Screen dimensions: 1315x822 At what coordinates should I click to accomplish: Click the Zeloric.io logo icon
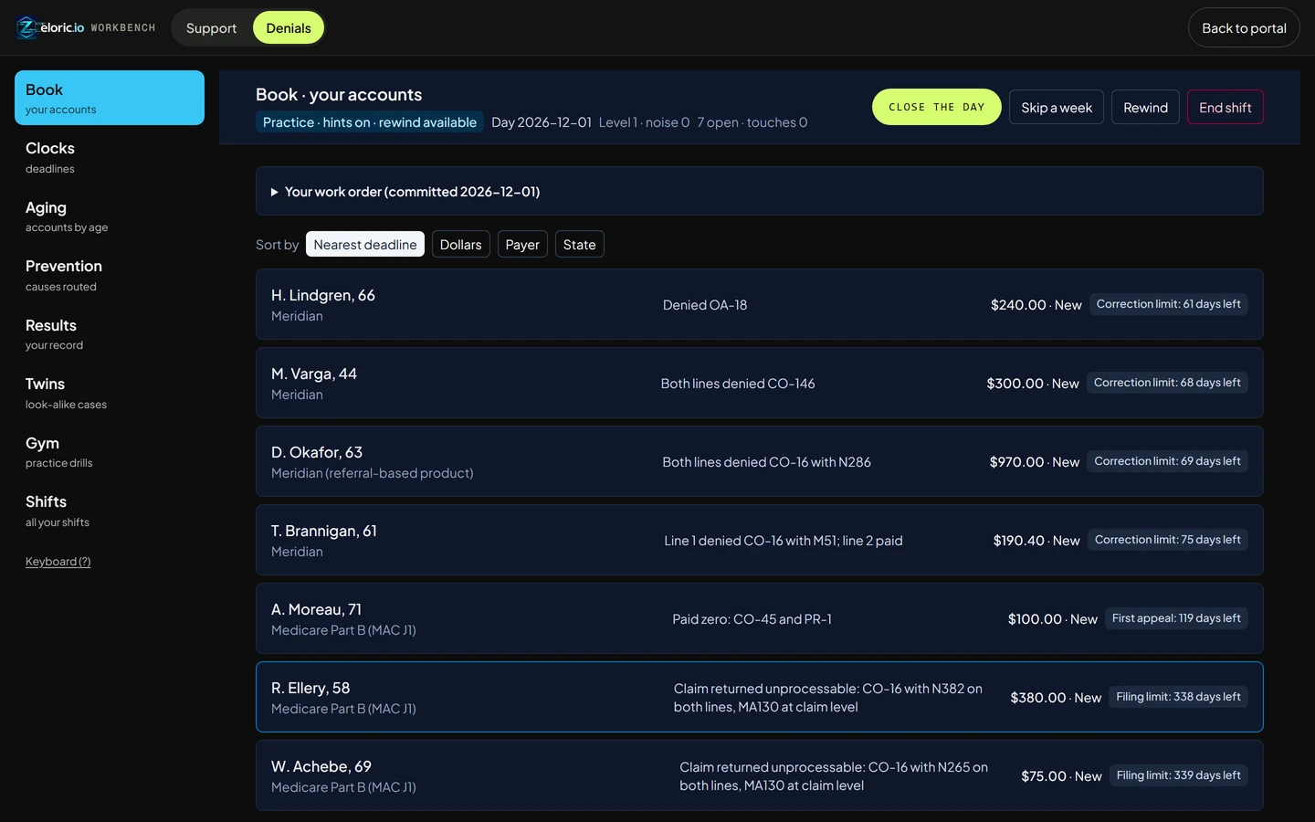pyautogui.click(x=27, y=27)
